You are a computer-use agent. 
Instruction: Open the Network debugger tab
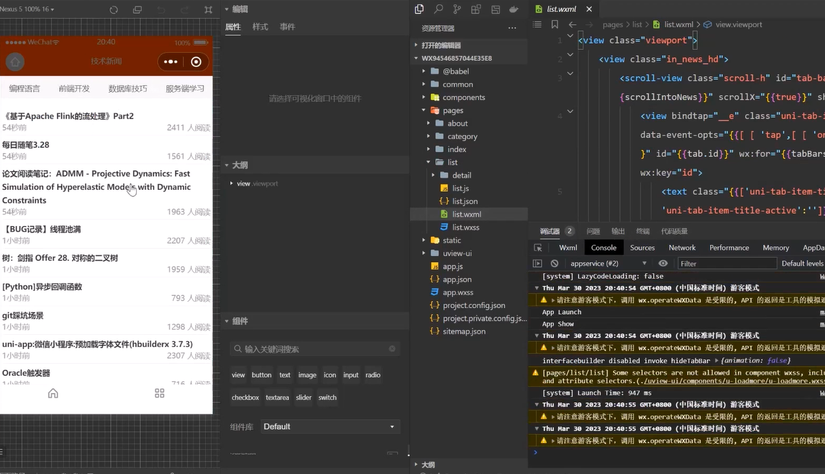click(682, 247)
